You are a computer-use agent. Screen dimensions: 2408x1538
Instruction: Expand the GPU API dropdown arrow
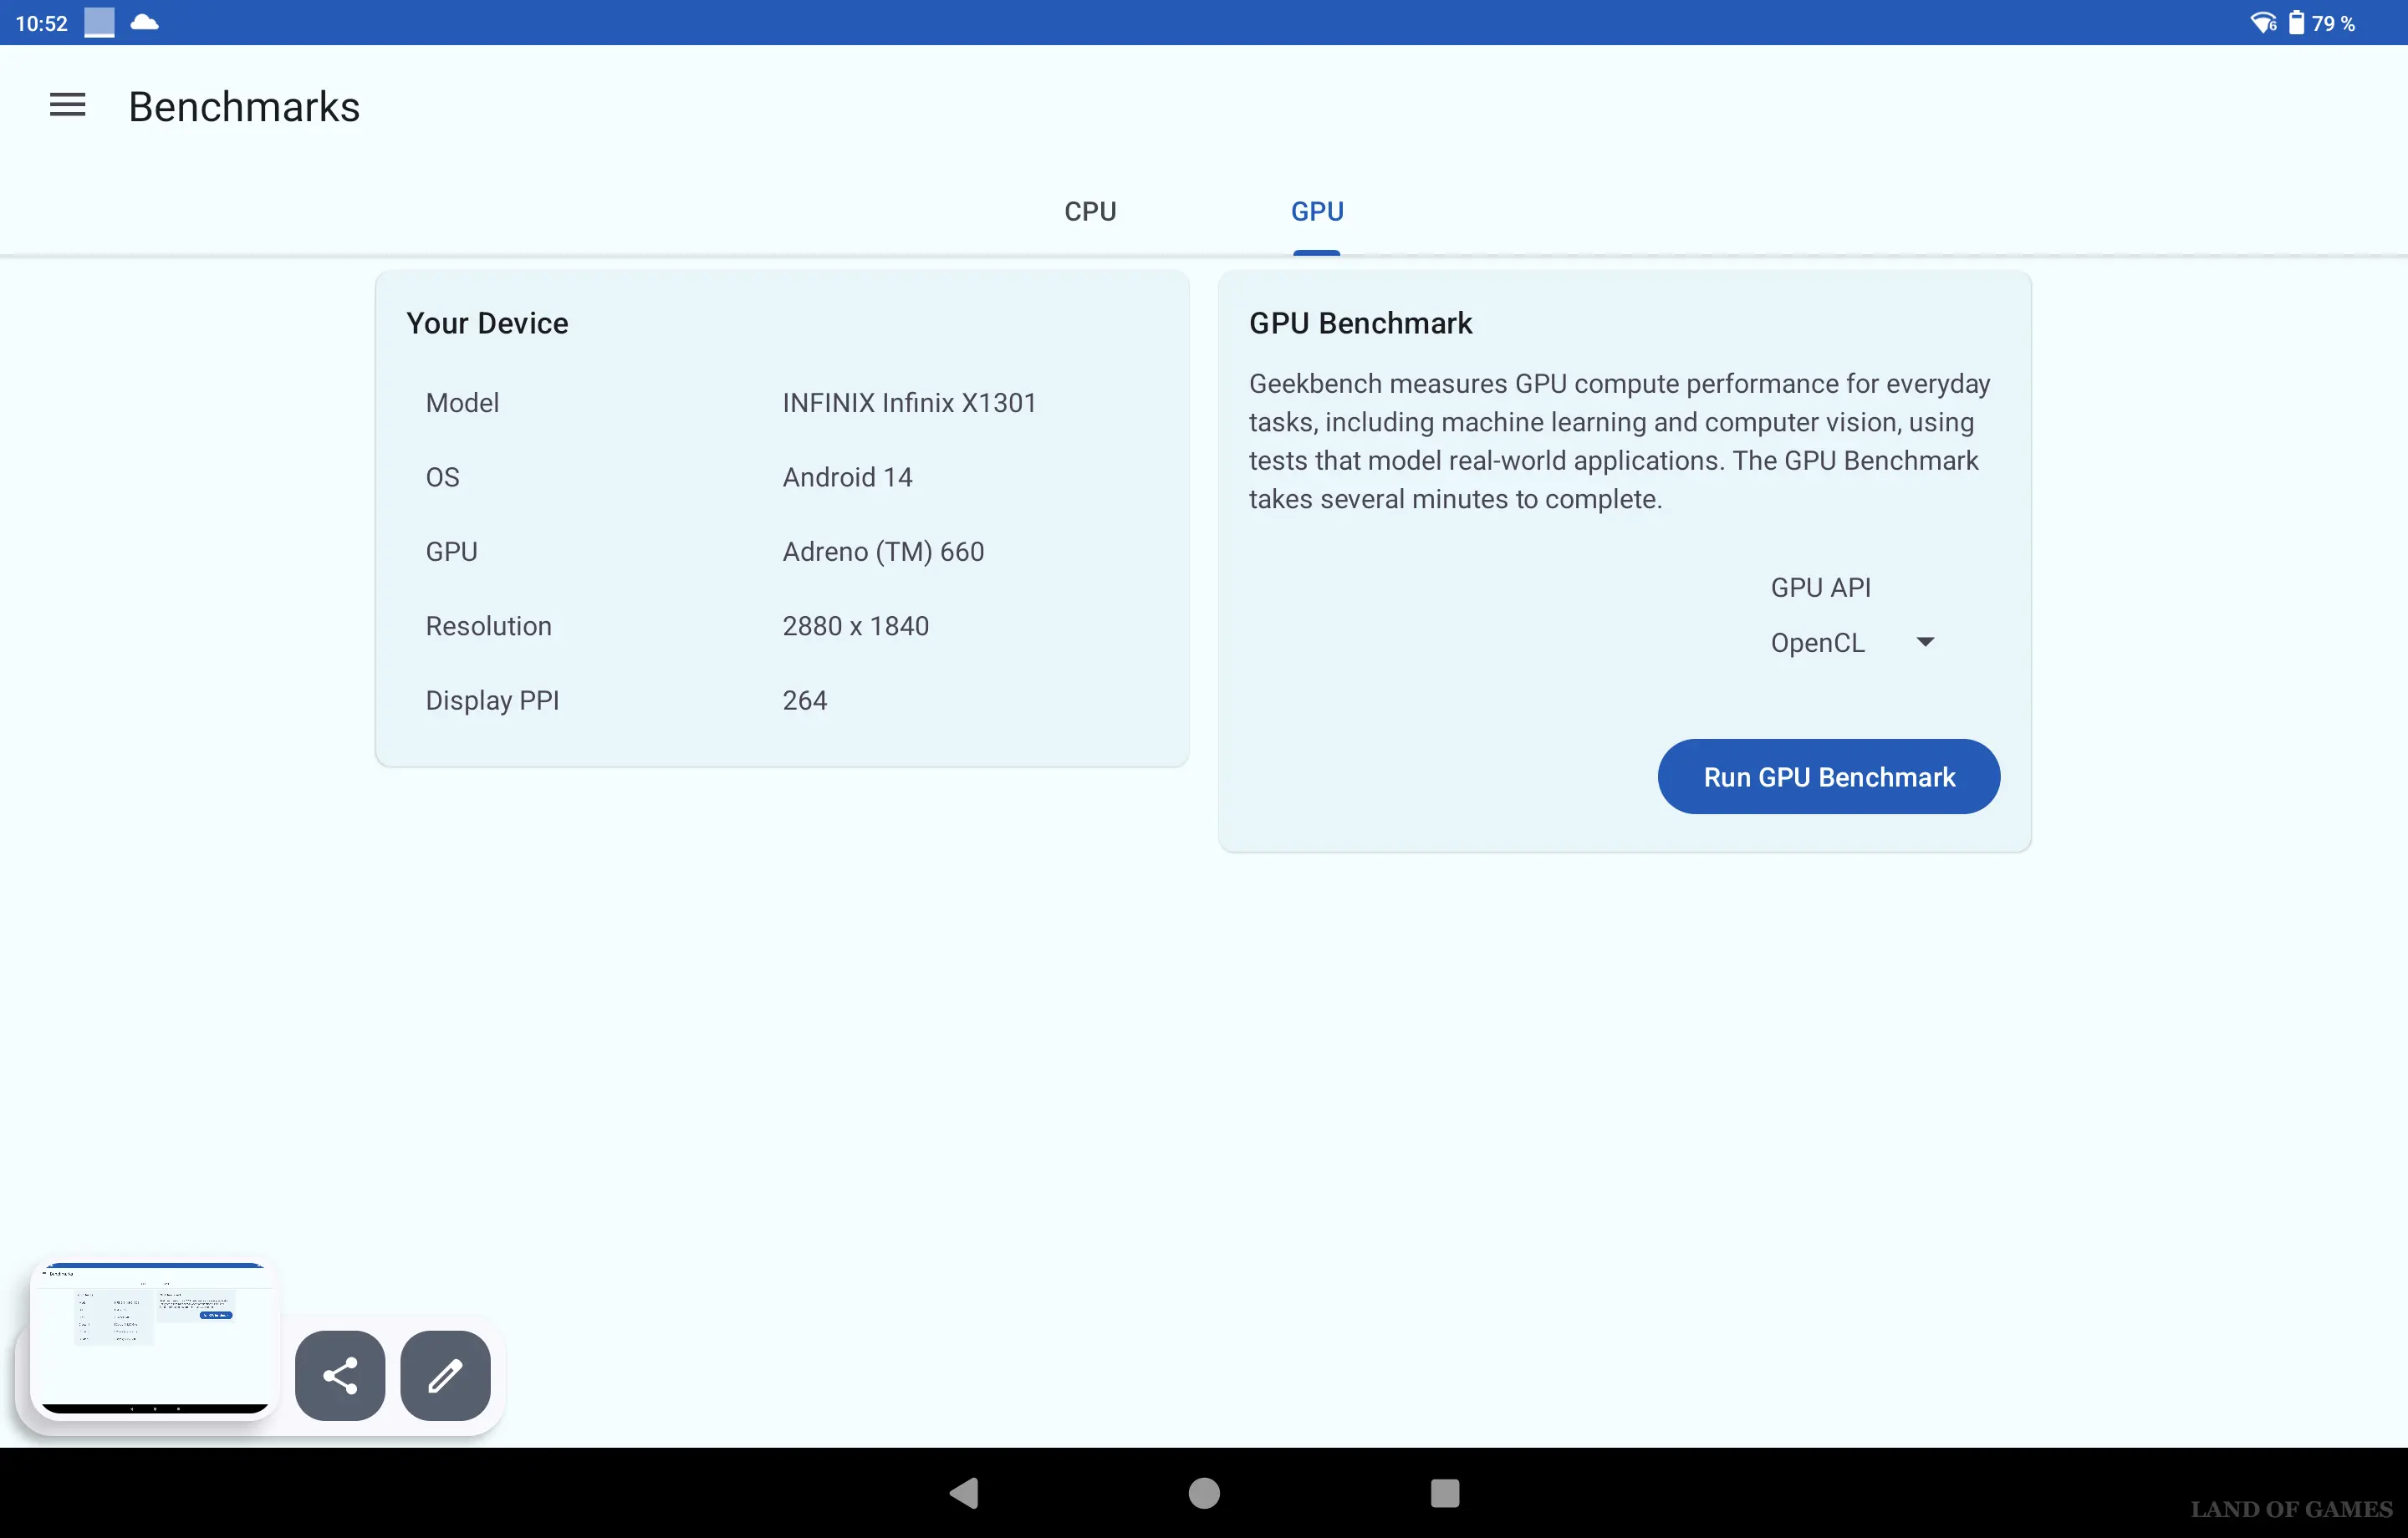1925,642
